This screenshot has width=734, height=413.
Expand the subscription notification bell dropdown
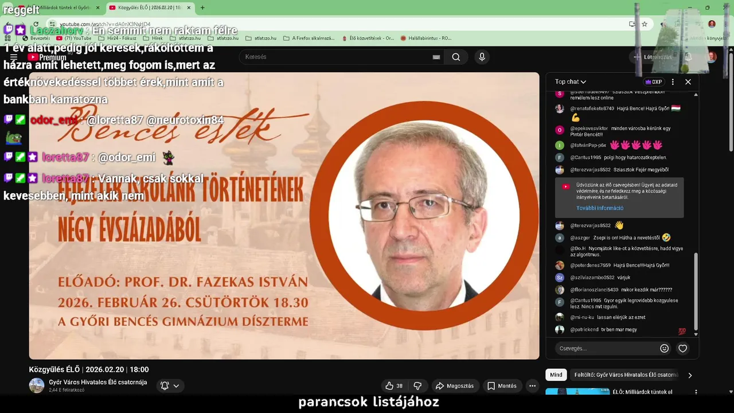tap(170, 386)
